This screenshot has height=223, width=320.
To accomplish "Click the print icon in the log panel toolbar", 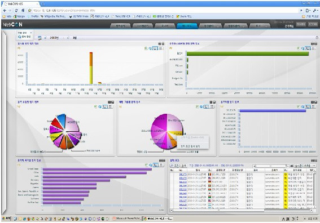I will [x=292, y=166].
